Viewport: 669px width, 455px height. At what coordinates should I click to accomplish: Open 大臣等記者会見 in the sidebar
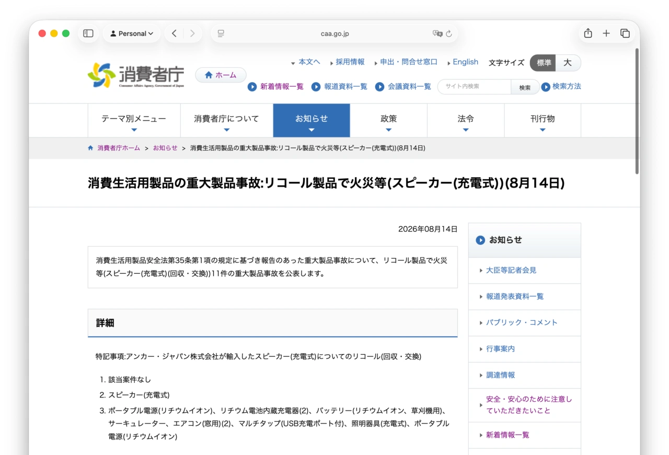[x=511, y=270]
